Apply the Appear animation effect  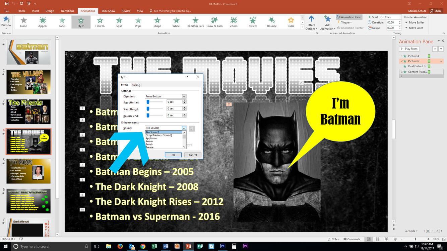(43, 22)
